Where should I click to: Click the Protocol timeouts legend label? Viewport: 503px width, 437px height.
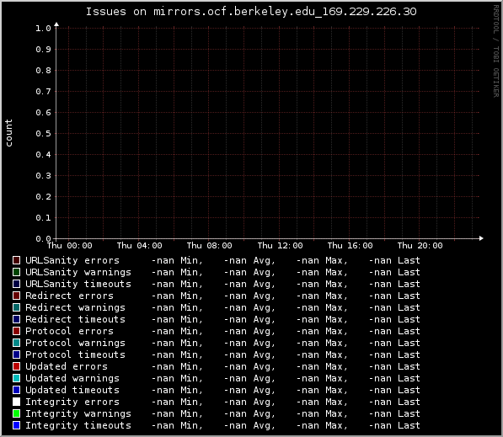pyautogui.click(x=75, y=354)
